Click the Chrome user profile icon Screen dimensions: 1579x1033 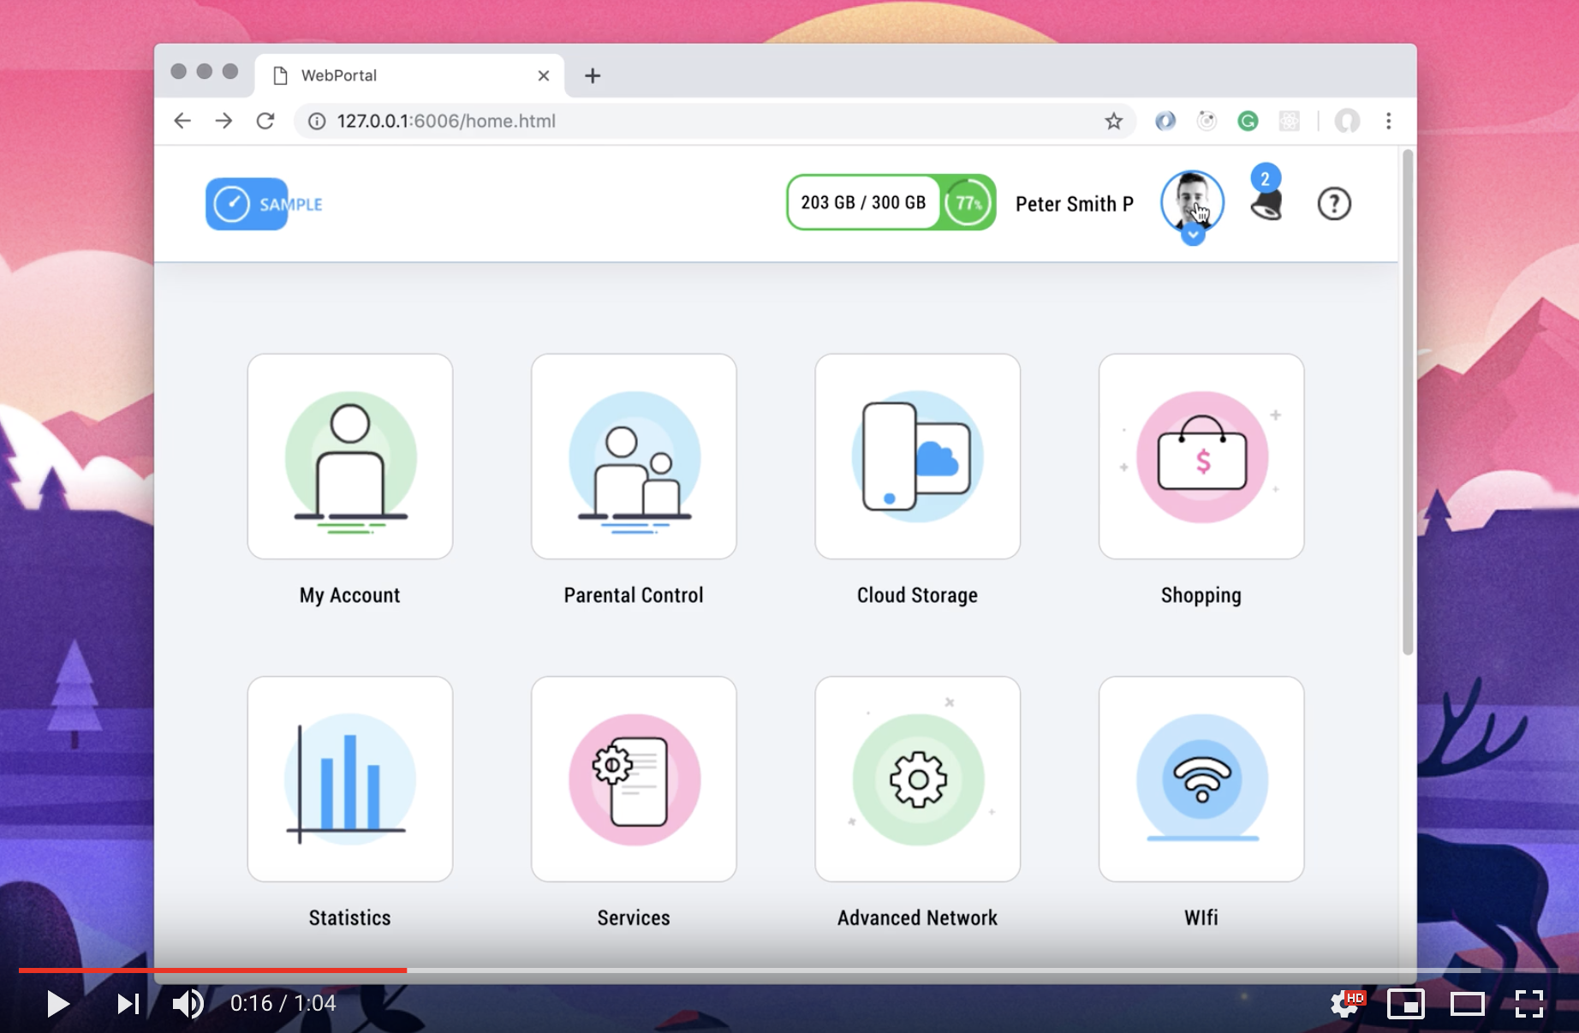[x=1347, y=122]
